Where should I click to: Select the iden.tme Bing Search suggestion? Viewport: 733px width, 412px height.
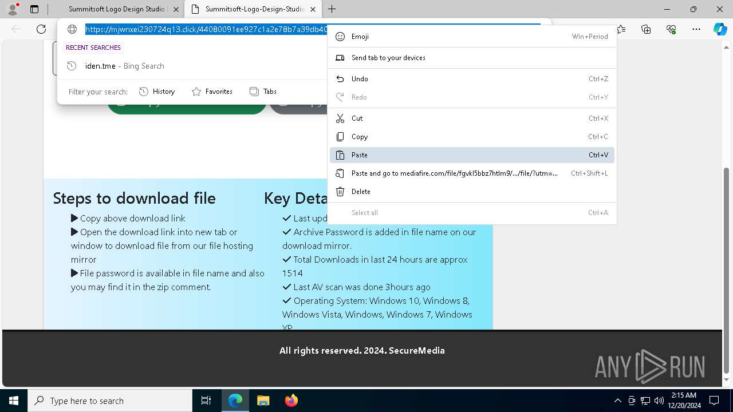click(x=192, y=66)
